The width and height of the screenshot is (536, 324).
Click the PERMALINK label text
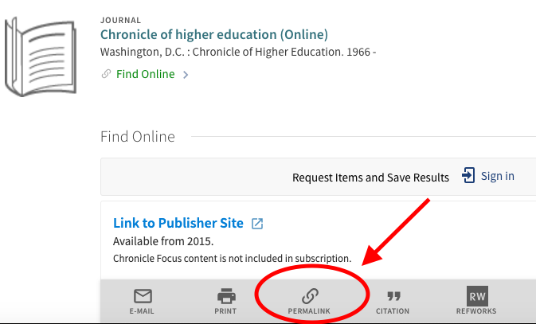click(309, 311)
